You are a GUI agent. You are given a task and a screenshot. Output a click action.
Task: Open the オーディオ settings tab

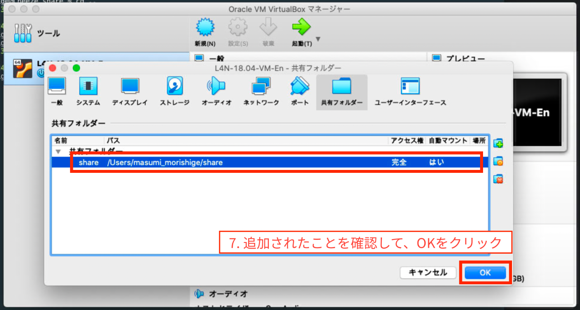pyautogui.click(x=217, y=92)
